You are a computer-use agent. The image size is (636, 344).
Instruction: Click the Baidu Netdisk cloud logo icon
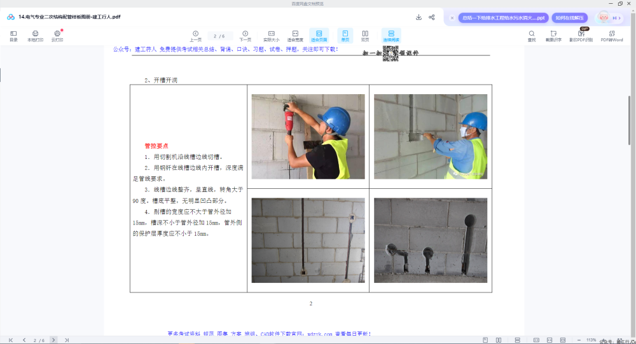pos(11,17)
